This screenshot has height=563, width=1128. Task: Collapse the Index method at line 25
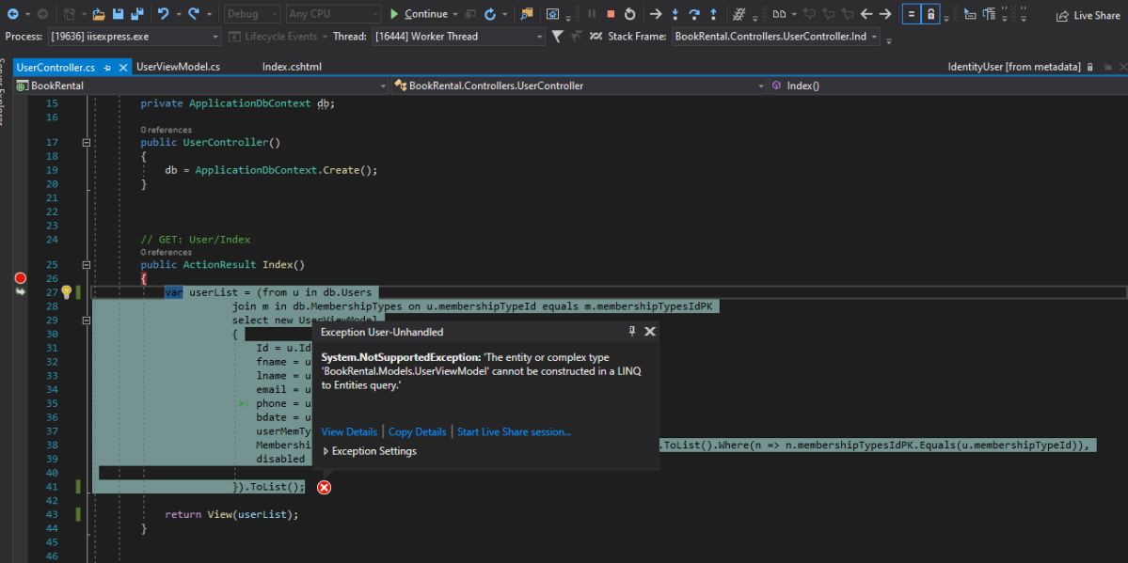pos(87,265)
